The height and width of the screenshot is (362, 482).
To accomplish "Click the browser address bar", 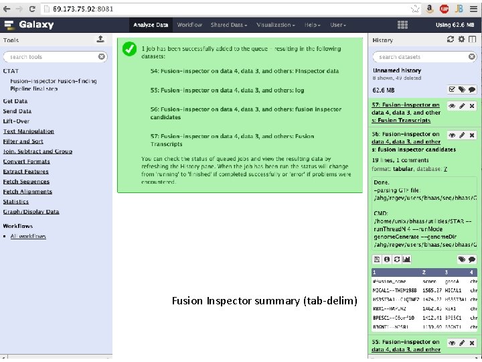I will [230, 9].
